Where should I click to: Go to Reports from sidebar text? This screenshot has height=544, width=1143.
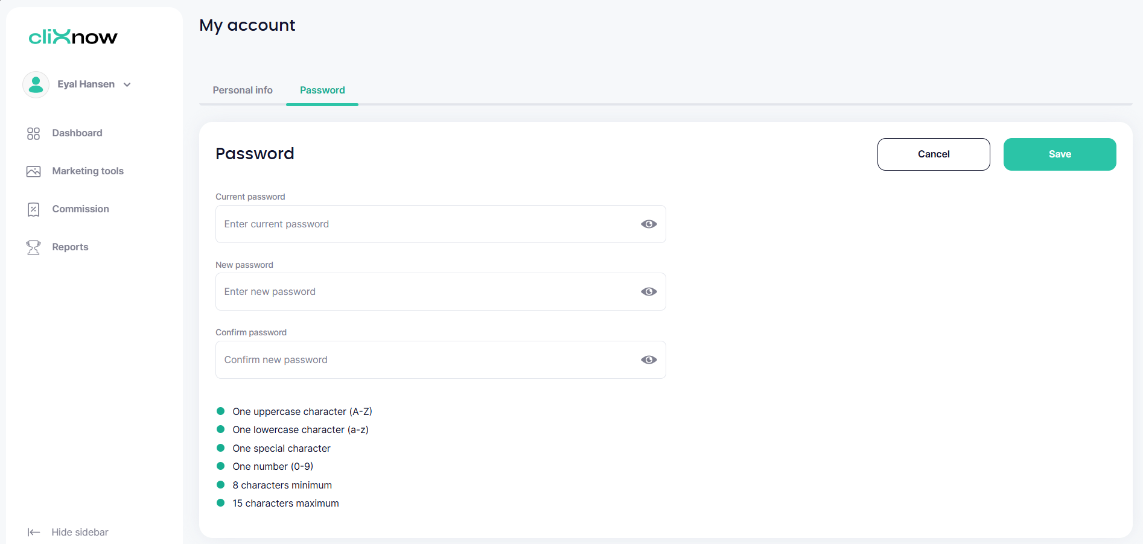coord(70,247)
